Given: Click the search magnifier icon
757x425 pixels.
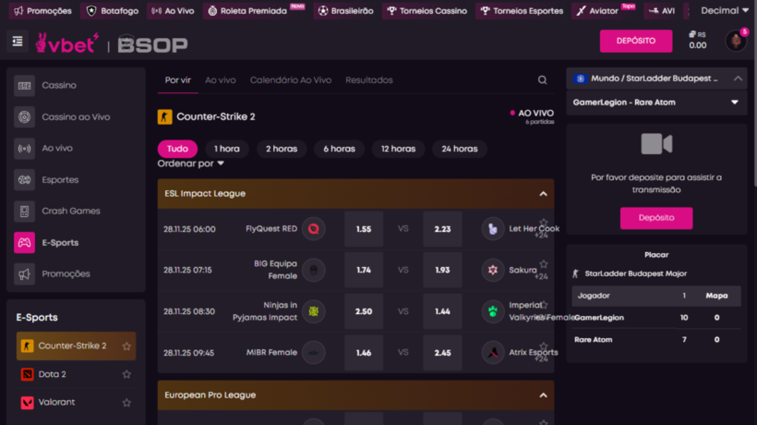Looking at the screenshot, I should (542, 80).
